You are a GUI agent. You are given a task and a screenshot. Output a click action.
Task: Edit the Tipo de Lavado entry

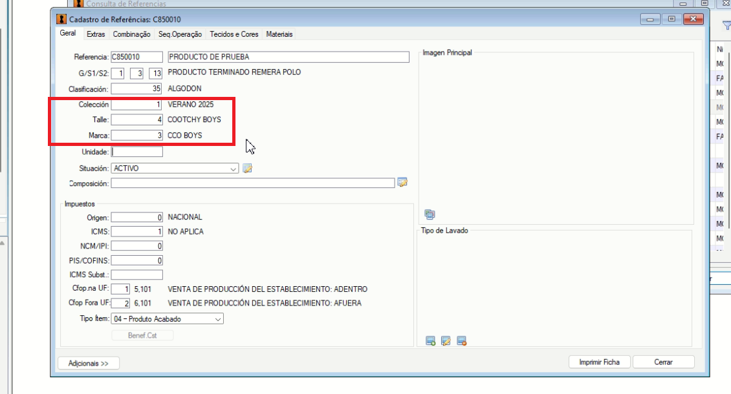446,341
